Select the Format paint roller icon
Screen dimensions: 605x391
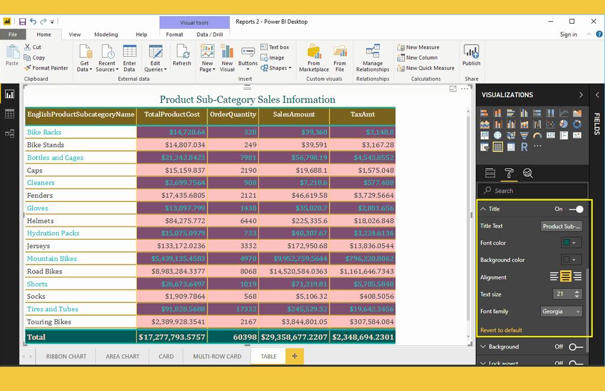point(509,173)
